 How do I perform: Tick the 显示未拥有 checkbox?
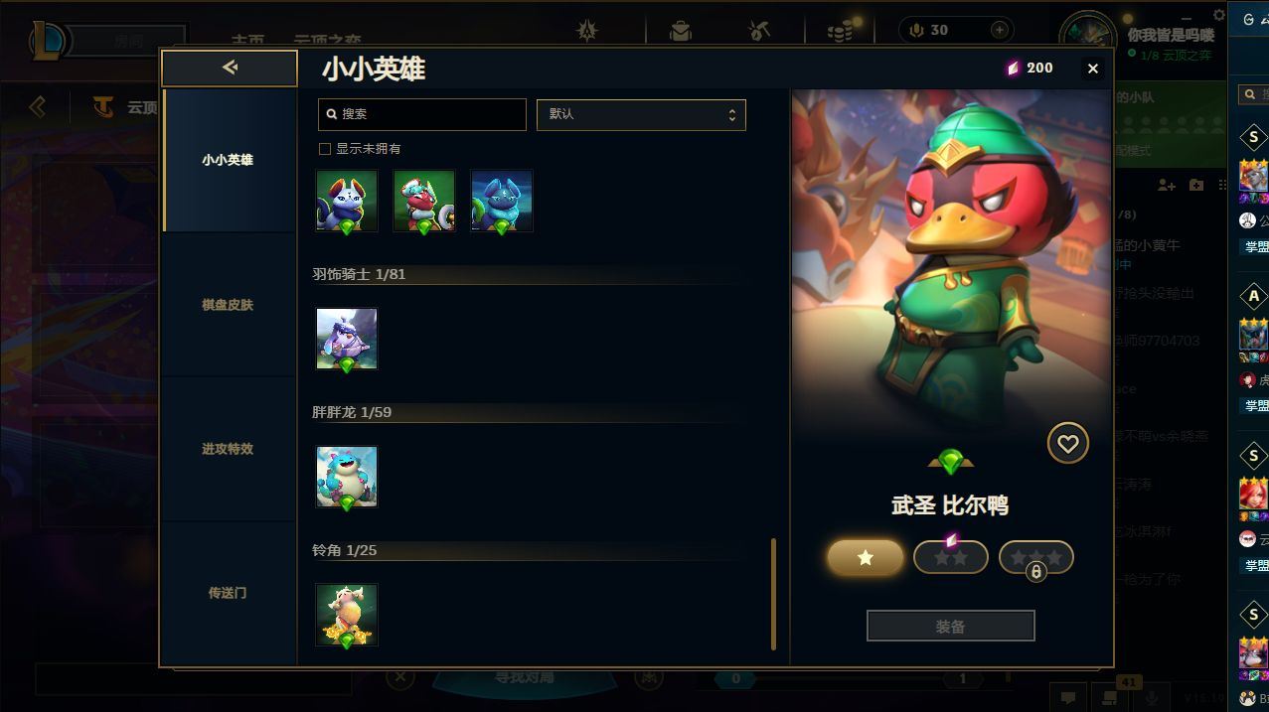click(324, 149)
